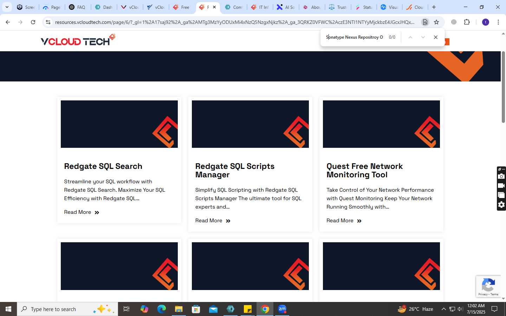Switch to the AI So tab
The height and width of the screenshot is (316, 506).
click(x=286, y=7)
